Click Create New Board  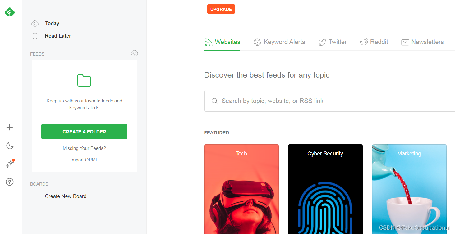coord(66,196)
